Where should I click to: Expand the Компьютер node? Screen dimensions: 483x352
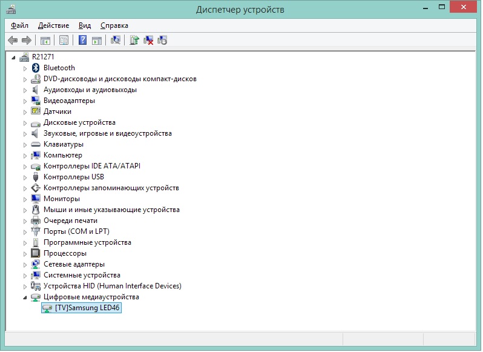[25, 156]
